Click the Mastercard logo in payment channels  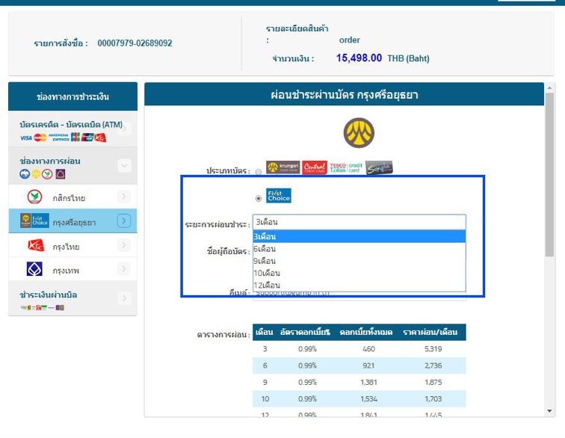coord(40,138)
